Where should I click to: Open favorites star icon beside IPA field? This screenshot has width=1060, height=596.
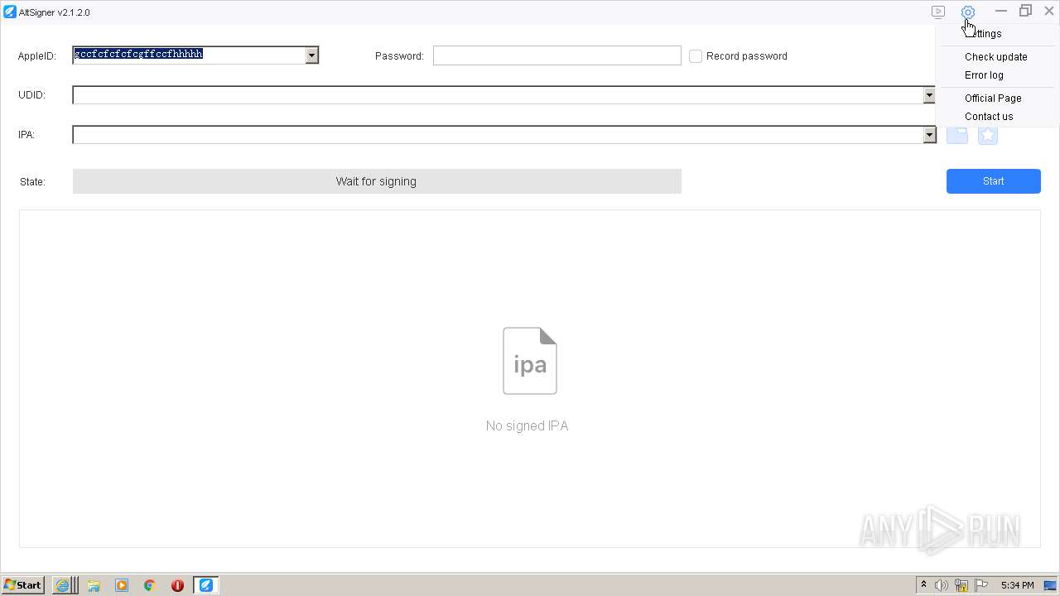[988, 135]
